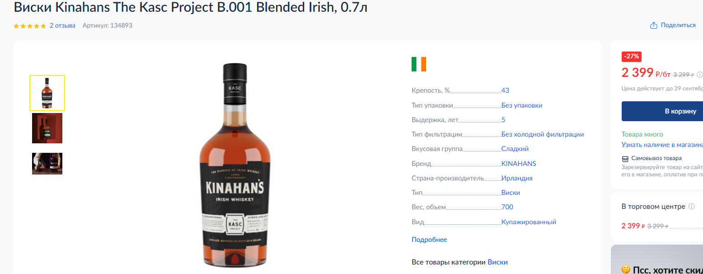The image size is (703, 274).
Task: Expand details via the Подробнее link
Action: tap(429, 240)
